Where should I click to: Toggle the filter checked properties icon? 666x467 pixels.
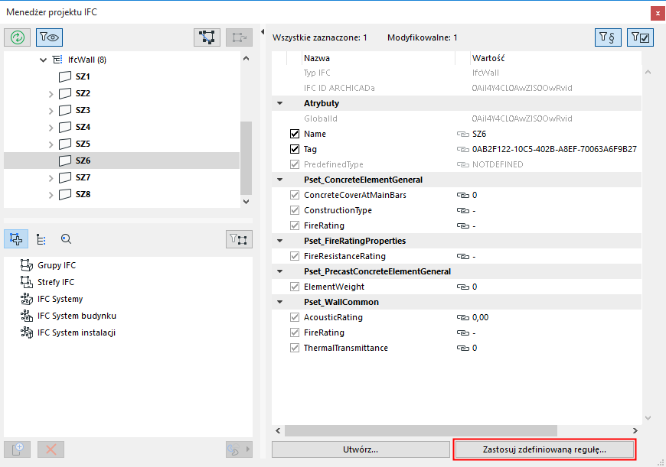(x=639, y=37)
